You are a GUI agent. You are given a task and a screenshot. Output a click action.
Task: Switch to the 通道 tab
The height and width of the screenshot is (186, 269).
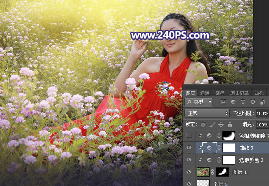(x=205, y=93)
